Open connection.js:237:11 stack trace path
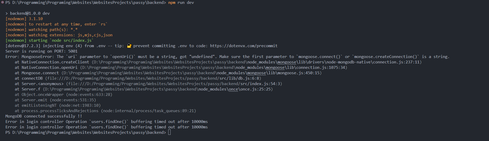489x141 pixels. (256, 62)
